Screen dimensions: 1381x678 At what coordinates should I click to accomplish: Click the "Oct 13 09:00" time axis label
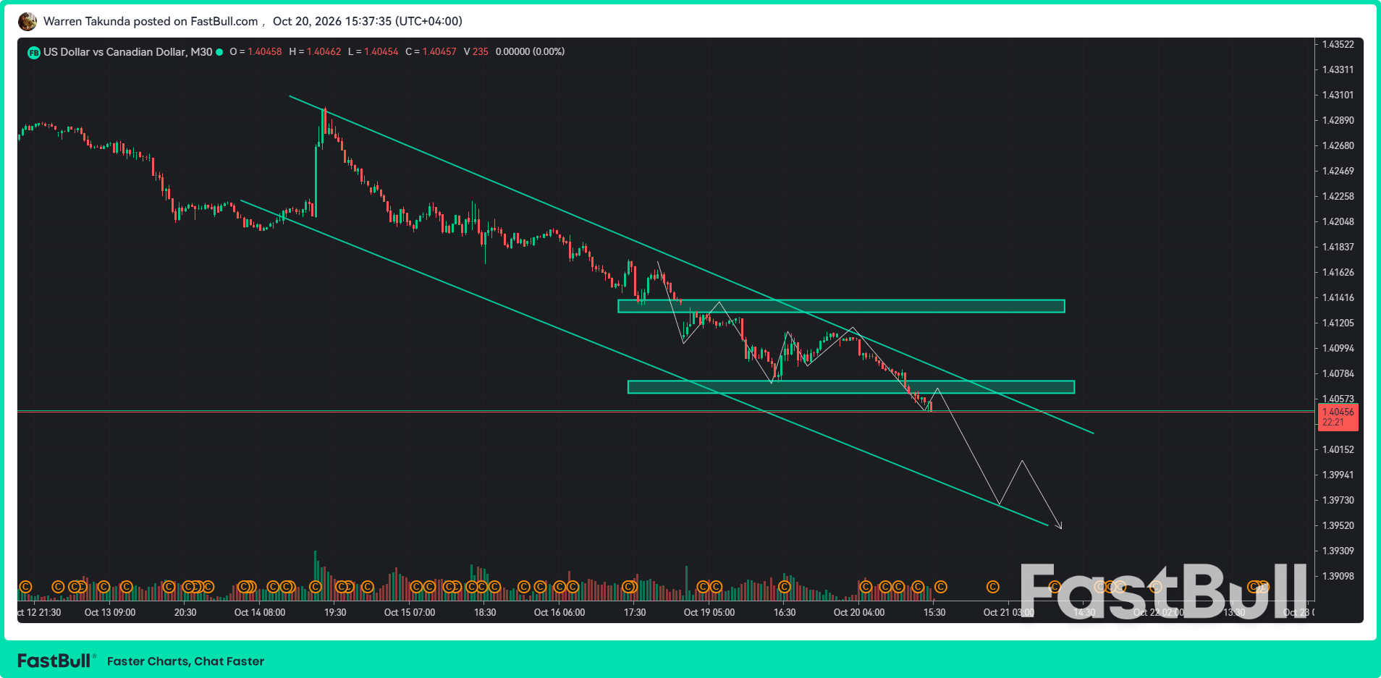(110, 613)
